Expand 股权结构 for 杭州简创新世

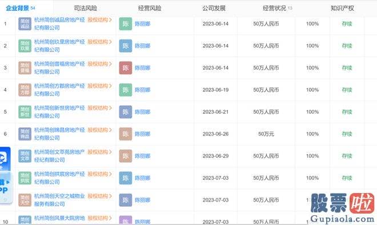click(99, 108)
